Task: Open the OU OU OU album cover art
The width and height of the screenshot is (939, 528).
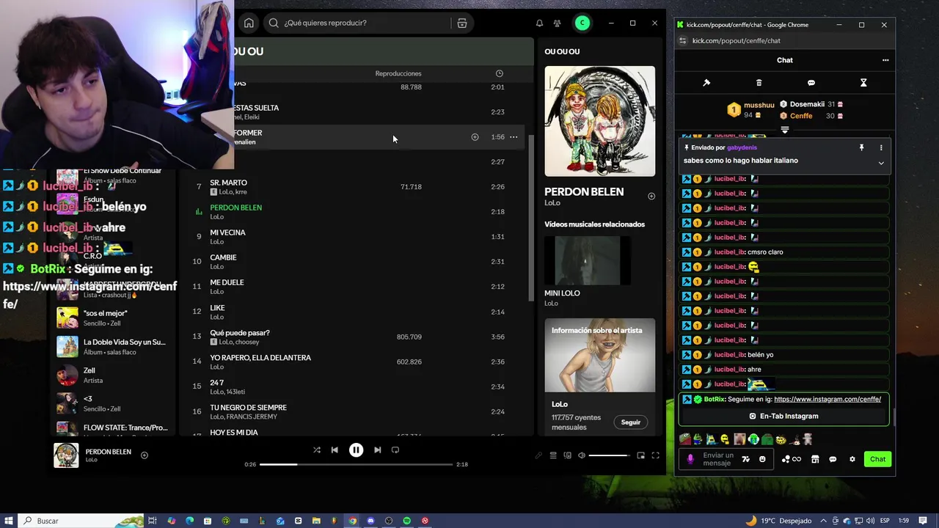Action: [599, 121]
